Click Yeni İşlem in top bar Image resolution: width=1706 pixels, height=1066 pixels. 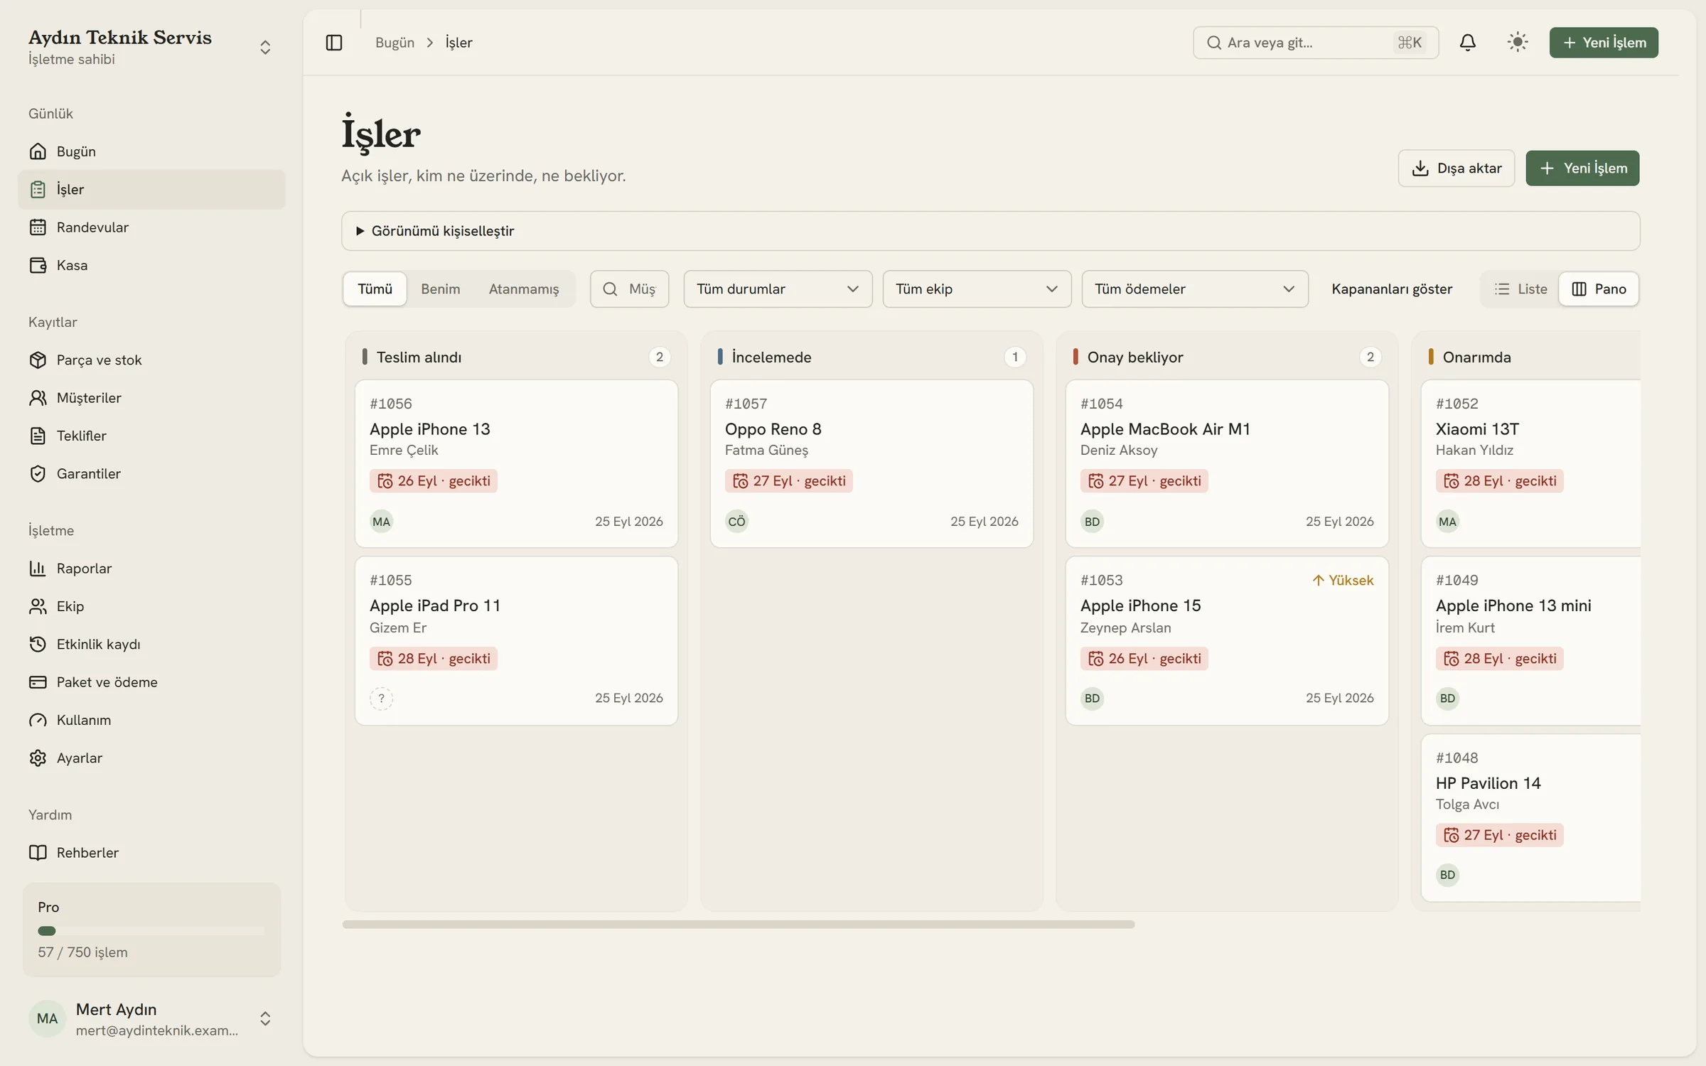1604,43
